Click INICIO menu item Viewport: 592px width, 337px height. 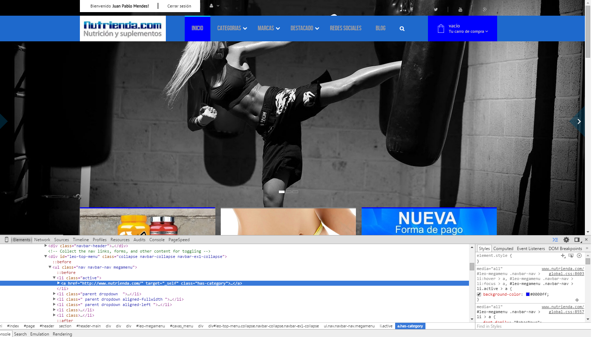[197, 28]
